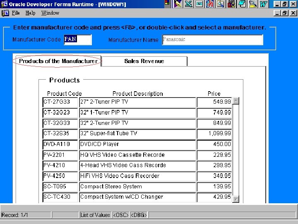Click the menu bar window system icon
This screenshot has height=224, width=298.
click(5, 13)
